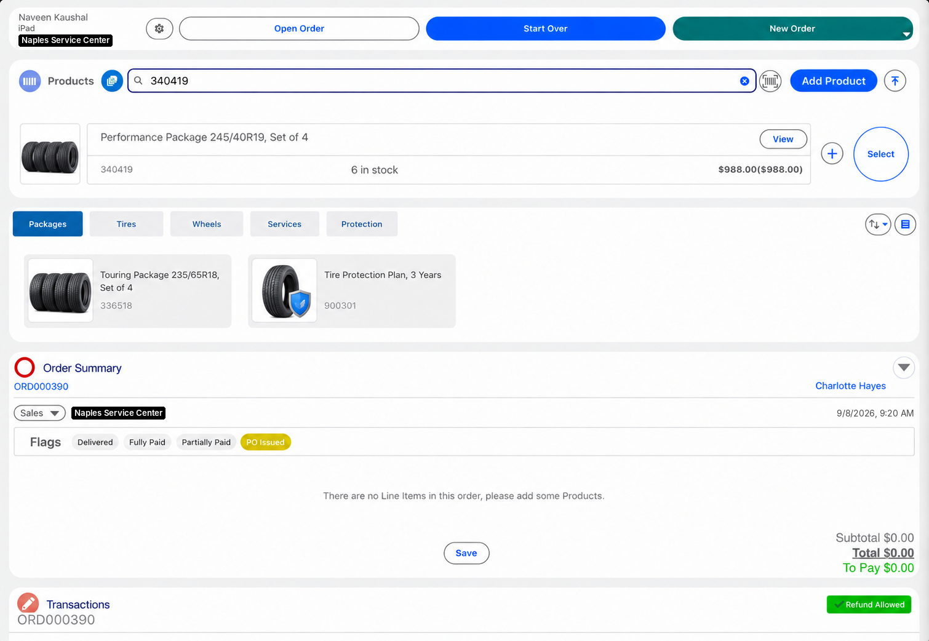Click the blue copy icon next to Products

112,81
